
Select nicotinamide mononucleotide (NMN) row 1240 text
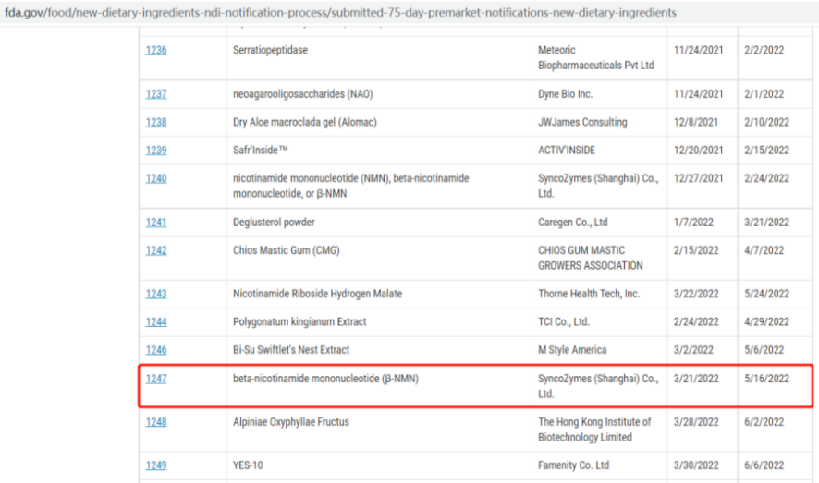(x=351, y=186)
